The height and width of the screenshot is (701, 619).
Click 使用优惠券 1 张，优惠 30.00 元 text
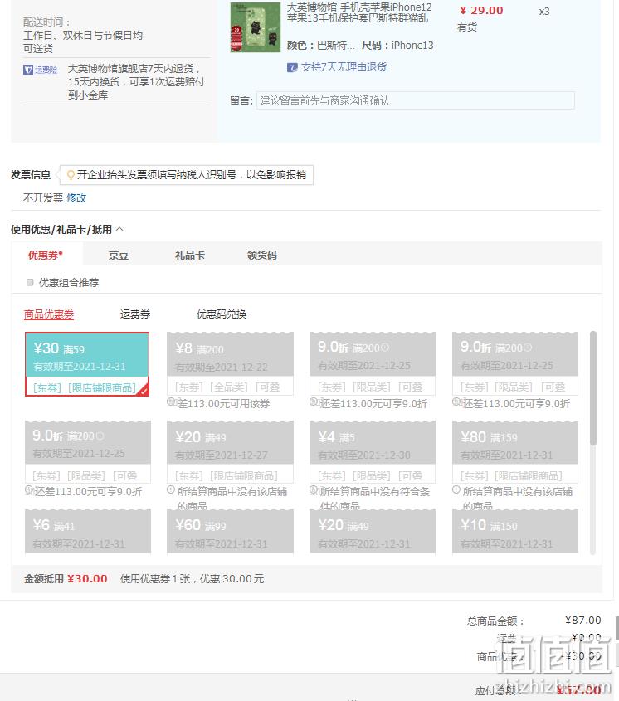tap(192, 579)
